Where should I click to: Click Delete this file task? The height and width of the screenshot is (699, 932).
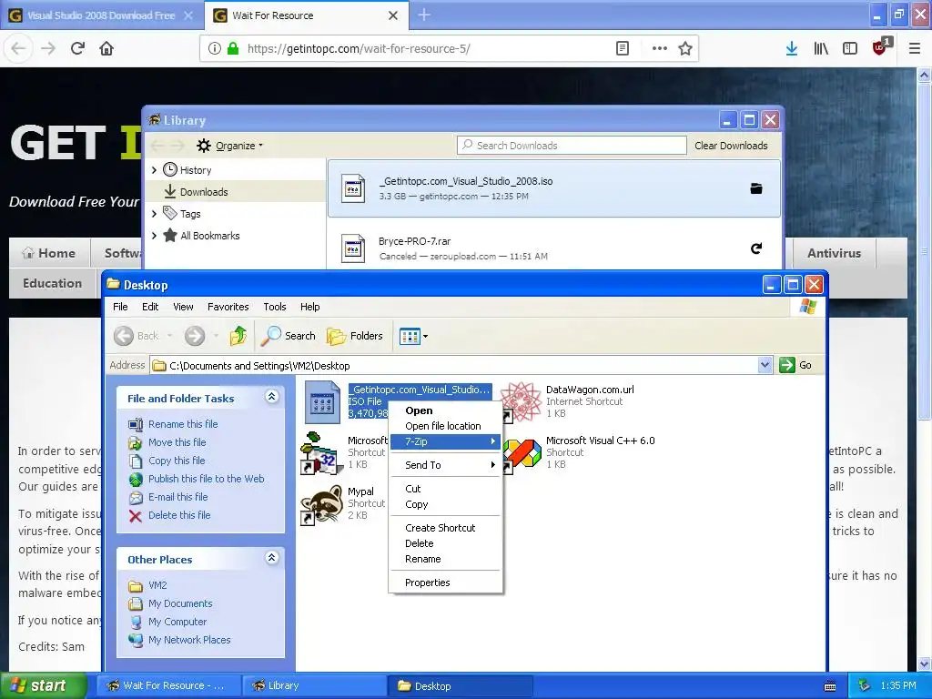179,515
